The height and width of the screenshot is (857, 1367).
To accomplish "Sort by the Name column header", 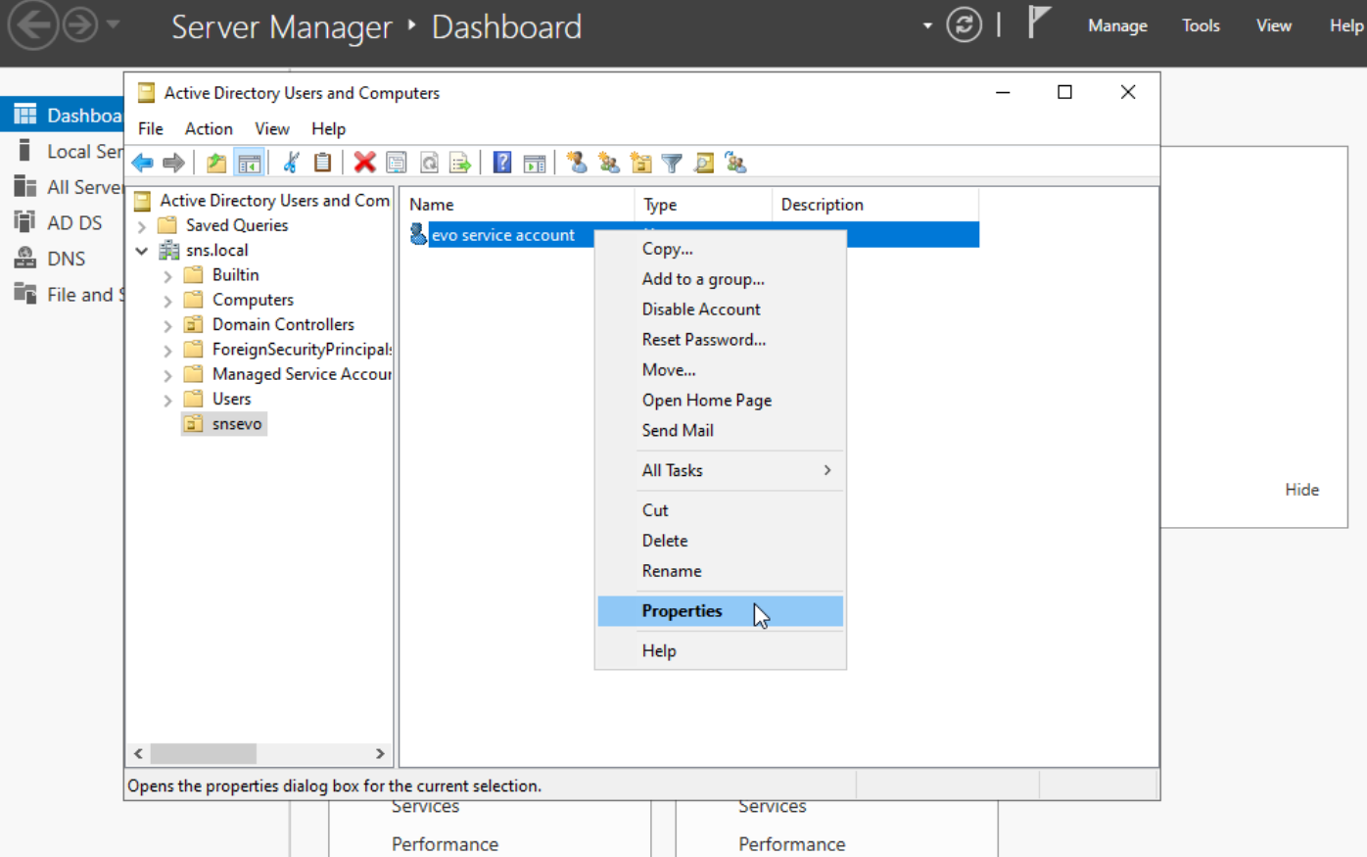I will coord(517,204).
